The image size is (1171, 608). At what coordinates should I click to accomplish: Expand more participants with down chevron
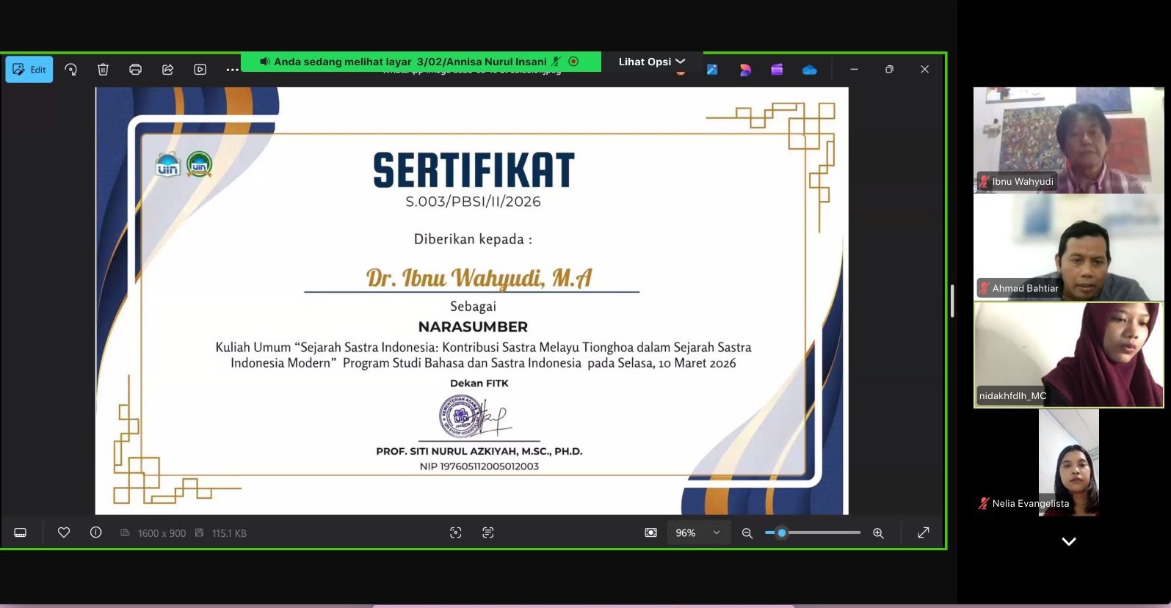click(1069, 542)
